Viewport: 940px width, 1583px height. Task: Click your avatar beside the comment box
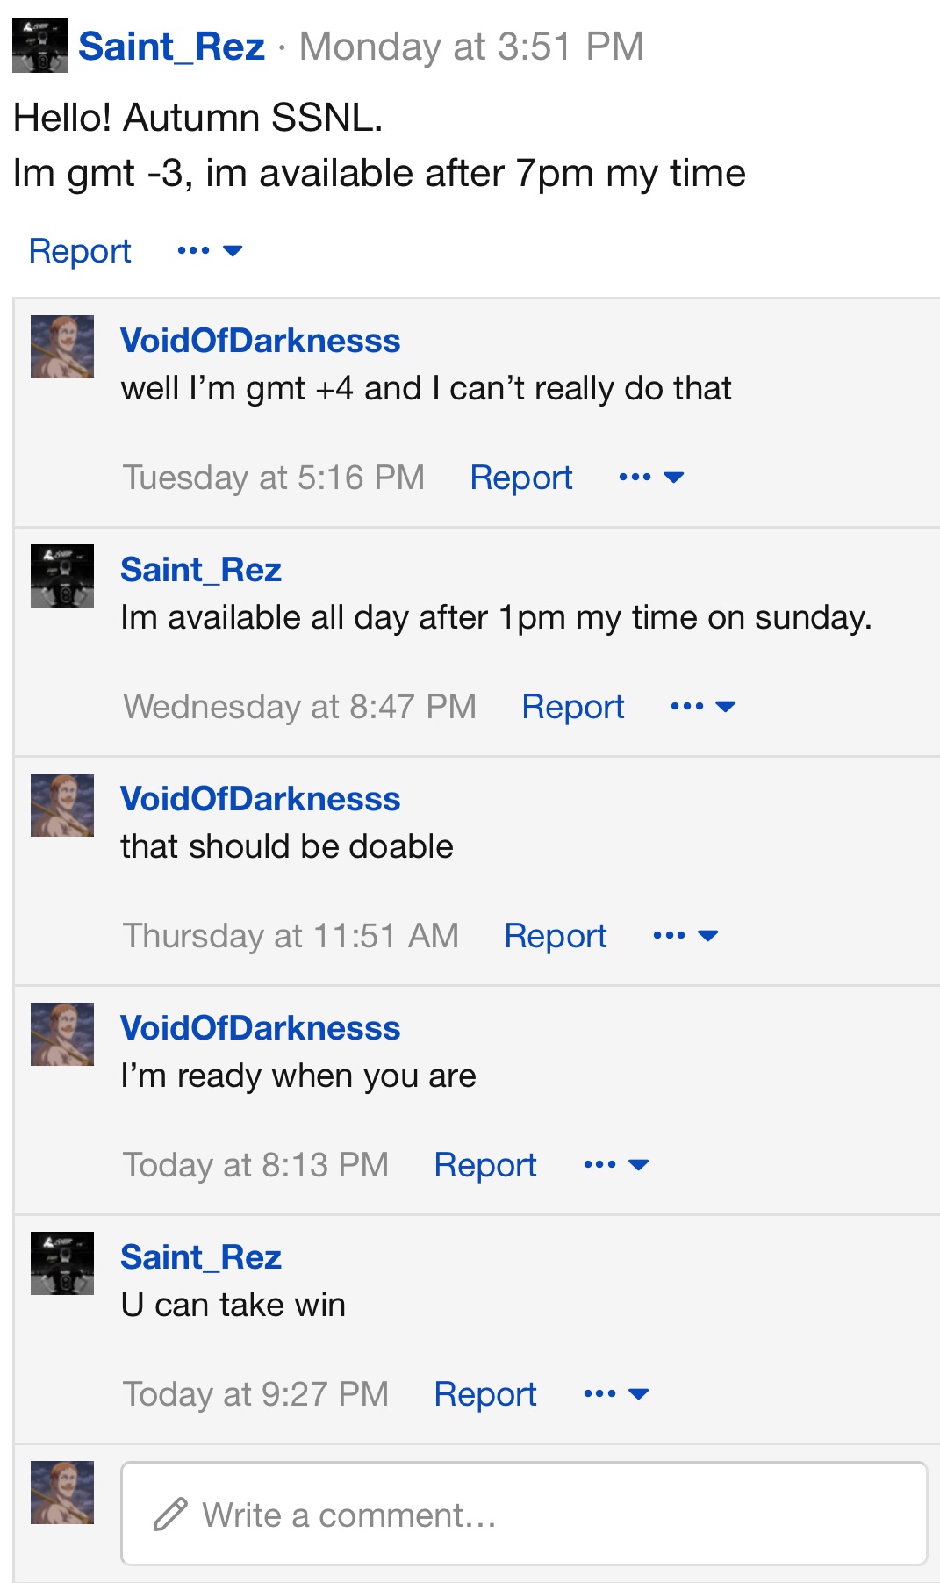62,1493
